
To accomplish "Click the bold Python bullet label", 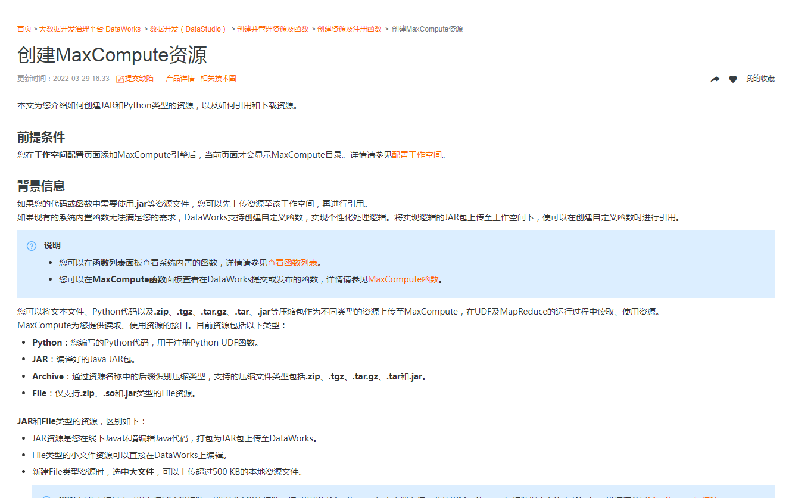I will coord(47,343).
